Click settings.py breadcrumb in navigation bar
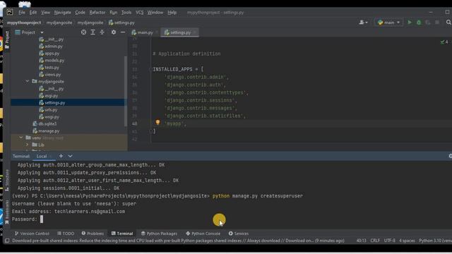 [121, 23]
